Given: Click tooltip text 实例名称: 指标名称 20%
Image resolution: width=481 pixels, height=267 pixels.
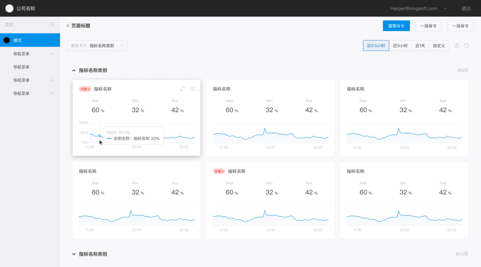Looking at the screenshot, I should 137,138.
